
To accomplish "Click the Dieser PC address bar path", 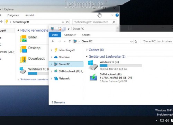I will click(87, 41).
